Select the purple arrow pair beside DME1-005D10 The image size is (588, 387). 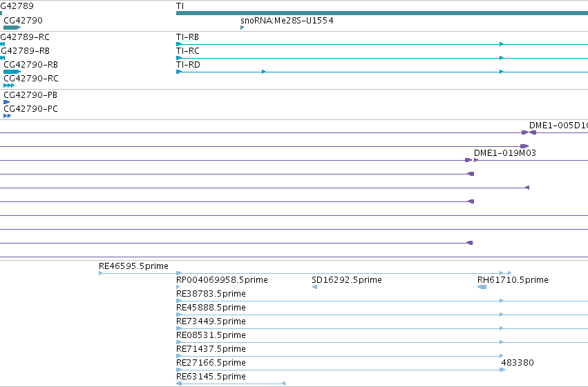click(529, 132)
